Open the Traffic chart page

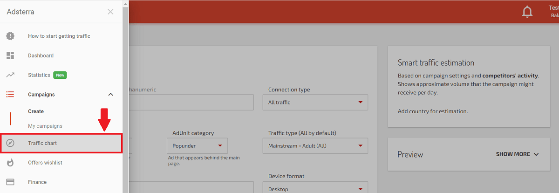pyautogui.click(x=61, y=143)
